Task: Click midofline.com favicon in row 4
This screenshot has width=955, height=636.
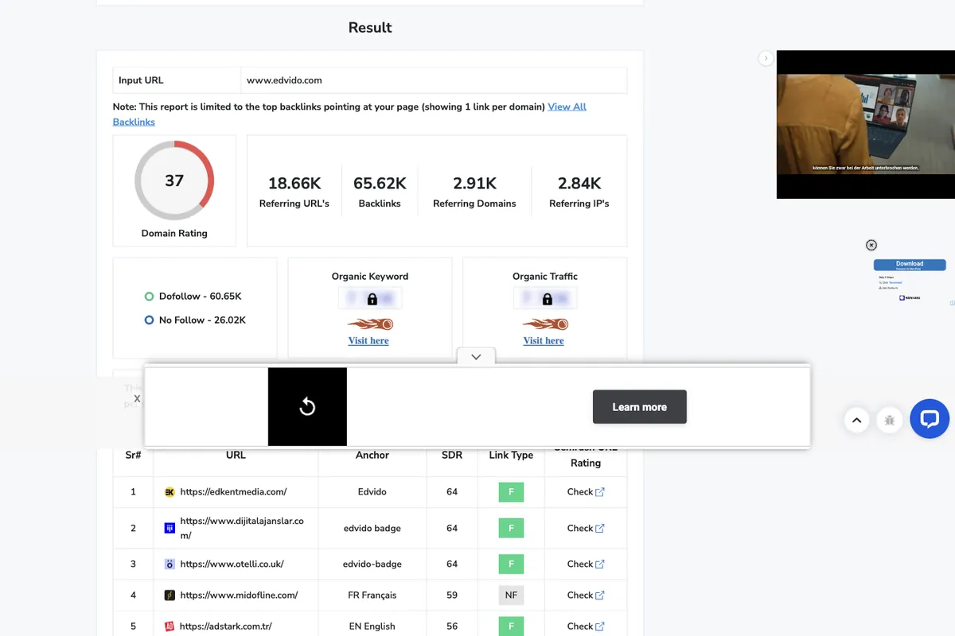Action: [x=170, y=595]
